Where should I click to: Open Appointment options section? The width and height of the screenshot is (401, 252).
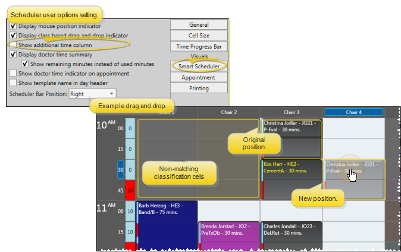[199, 77]
